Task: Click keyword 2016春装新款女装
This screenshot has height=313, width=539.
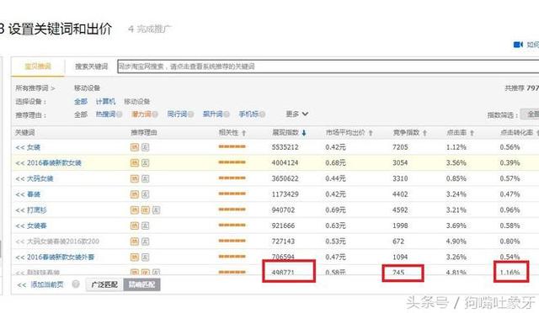Action: [54, 163]
